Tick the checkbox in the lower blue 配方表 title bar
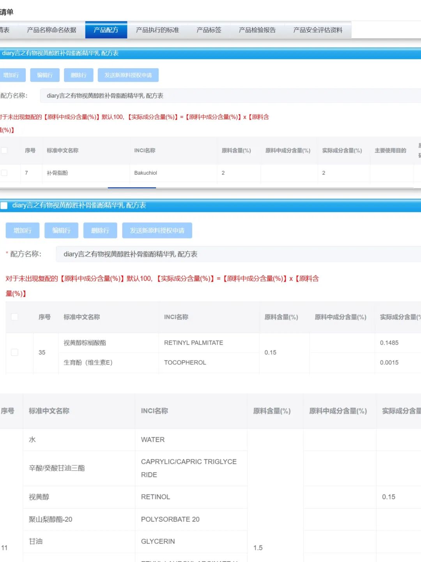The width and height of the screenshot is (421, 562). click(x=4, y=205)
